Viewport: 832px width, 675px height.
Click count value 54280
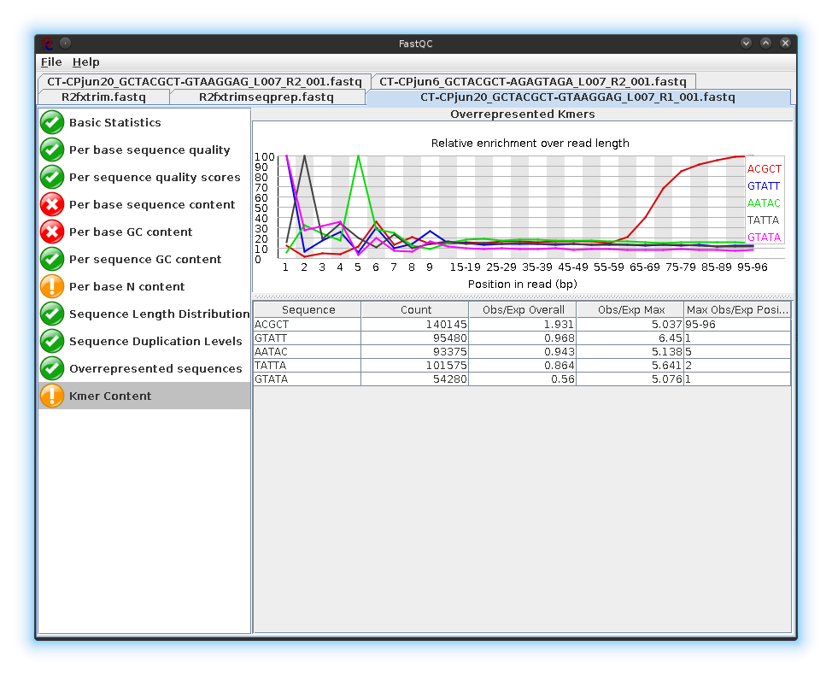[415, 379]
